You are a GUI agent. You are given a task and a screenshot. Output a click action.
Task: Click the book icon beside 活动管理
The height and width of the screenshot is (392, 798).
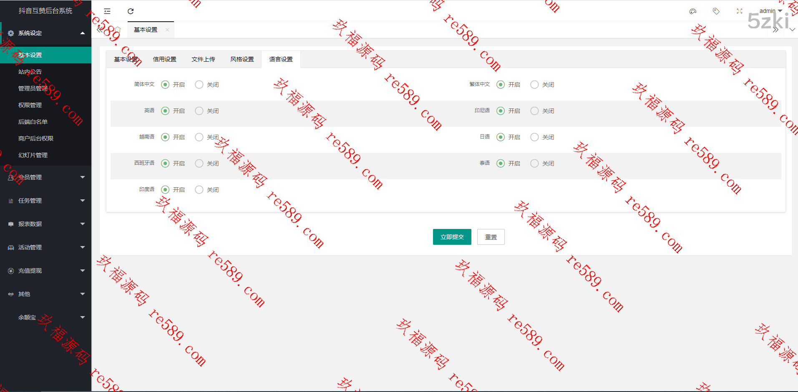pos(11,247)
